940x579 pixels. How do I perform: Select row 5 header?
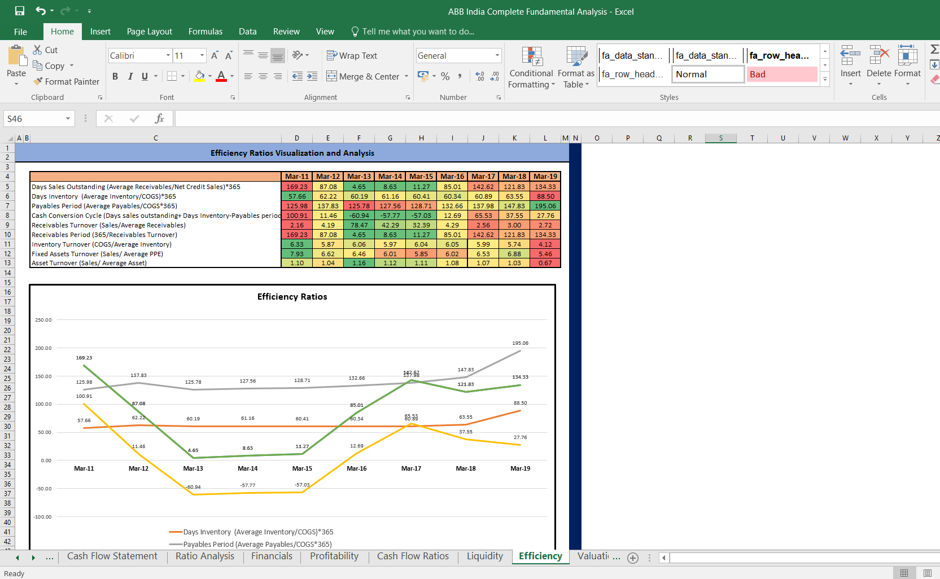tap(7, 187)
